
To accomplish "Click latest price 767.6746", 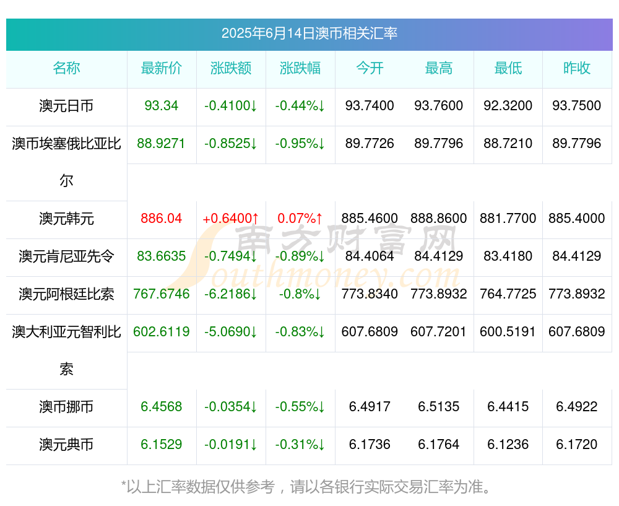I will 162,294.
